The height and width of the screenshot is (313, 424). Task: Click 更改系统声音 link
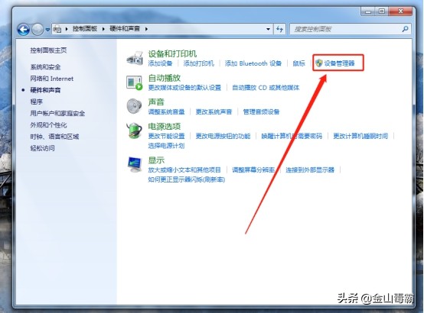[x=214, y=111]
